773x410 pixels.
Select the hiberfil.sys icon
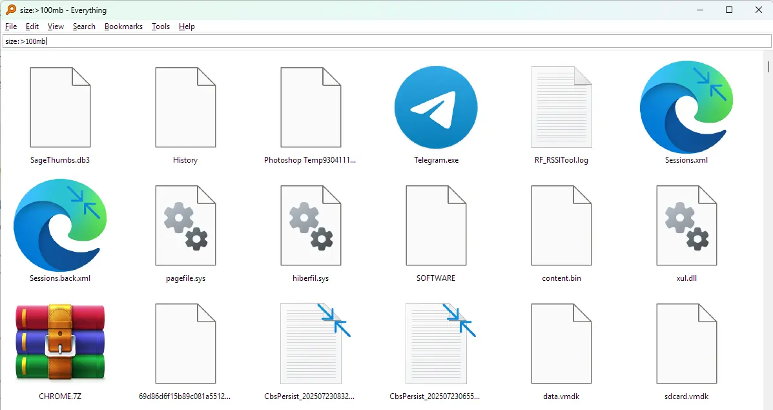(x=311, y=226)
